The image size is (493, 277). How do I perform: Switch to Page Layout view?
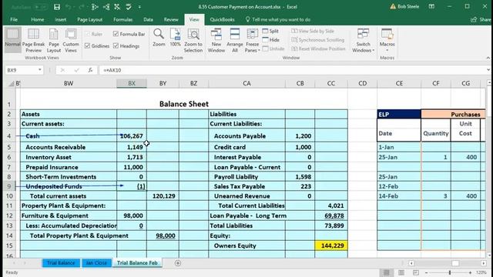tap(54, 40)
